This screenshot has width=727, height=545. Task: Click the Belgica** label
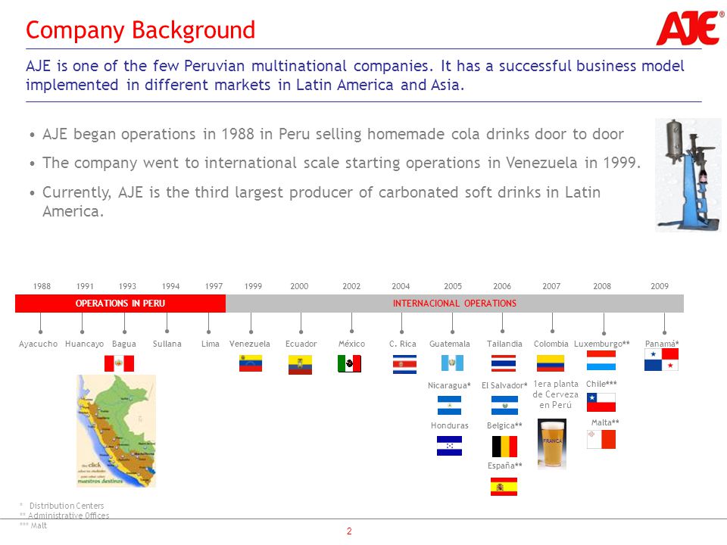(504, 425)
